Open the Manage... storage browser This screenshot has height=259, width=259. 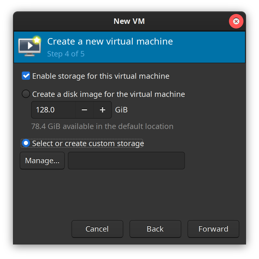tap(42, 161)
